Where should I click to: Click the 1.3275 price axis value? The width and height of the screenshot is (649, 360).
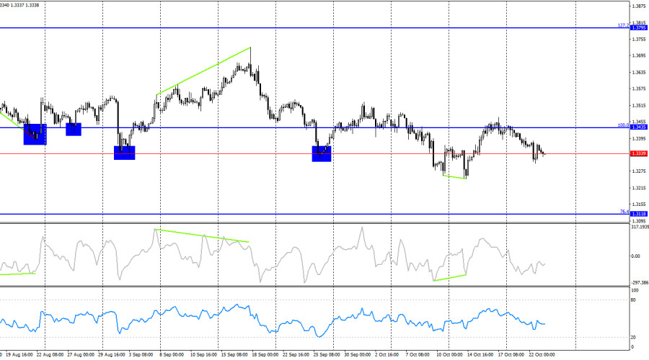[x=639, y=171]
